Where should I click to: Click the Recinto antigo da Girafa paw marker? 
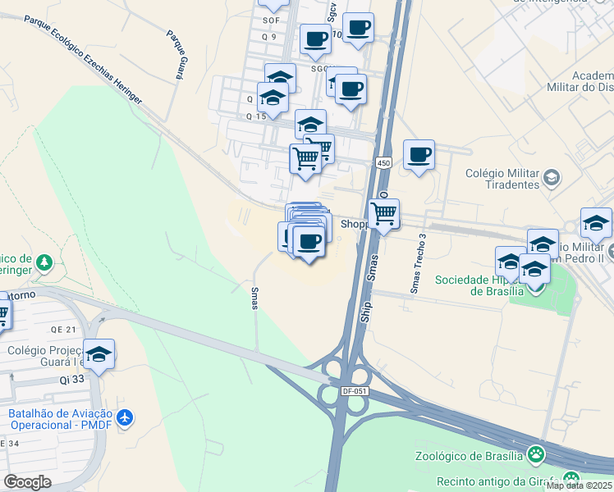coord(571,479)
